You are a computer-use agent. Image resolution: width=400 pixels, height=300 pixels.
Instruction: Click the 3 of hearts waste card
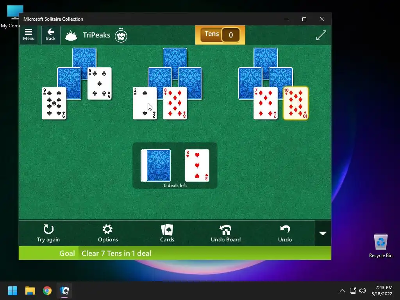click(x=197, y=165)
